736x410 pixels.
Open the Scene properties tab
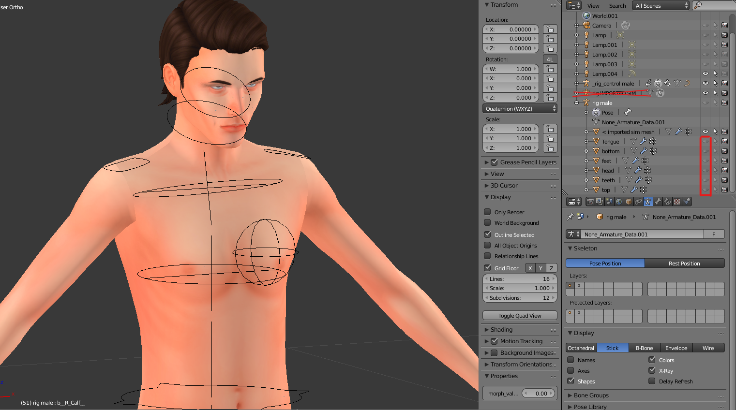pos(609,202)
